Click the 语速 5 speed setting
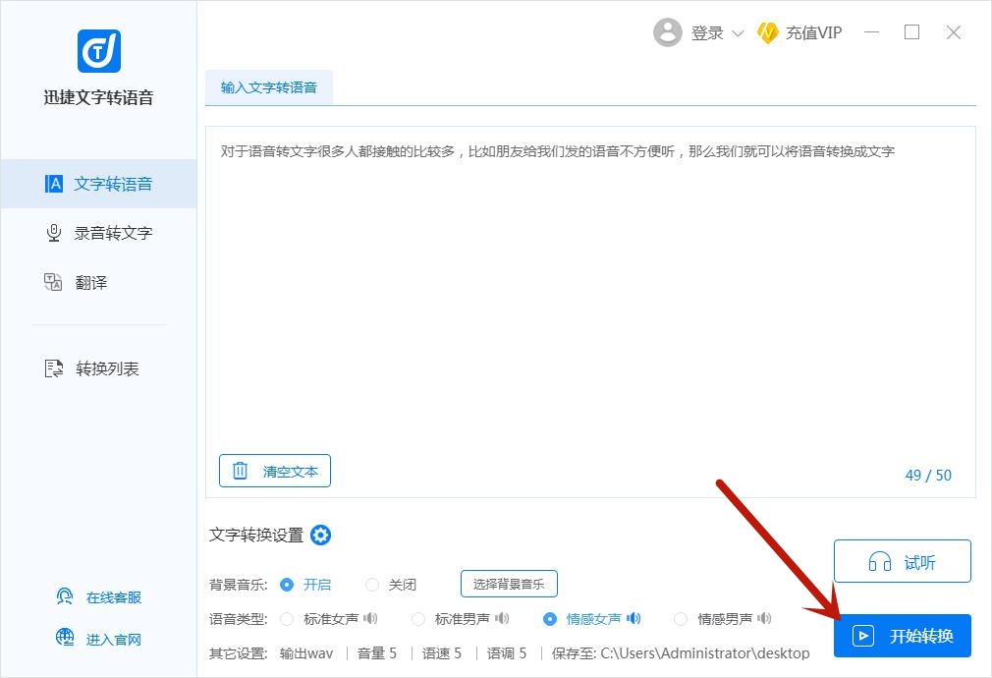This screenshot has width=992, height=678. coord(442,653)
